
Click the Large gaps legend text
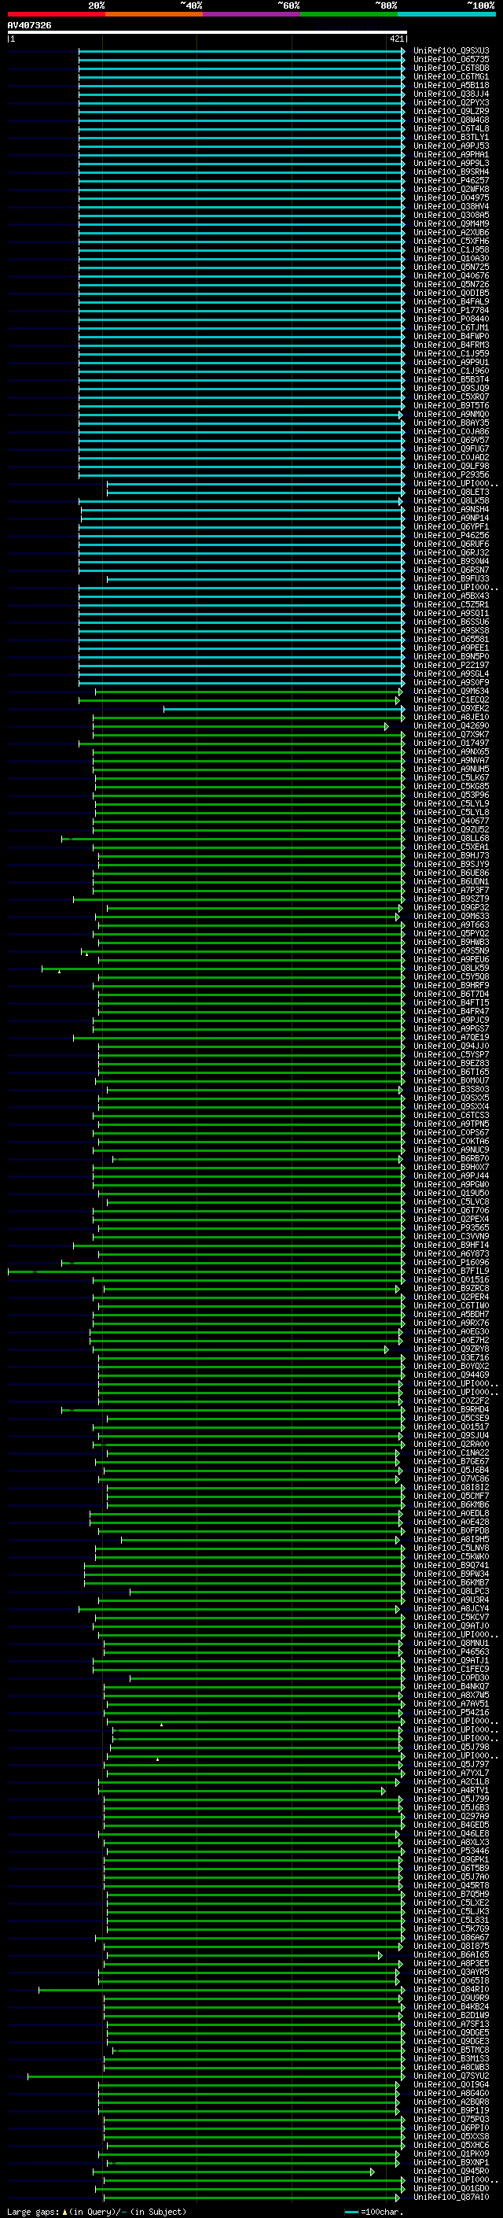(97, 2211)
